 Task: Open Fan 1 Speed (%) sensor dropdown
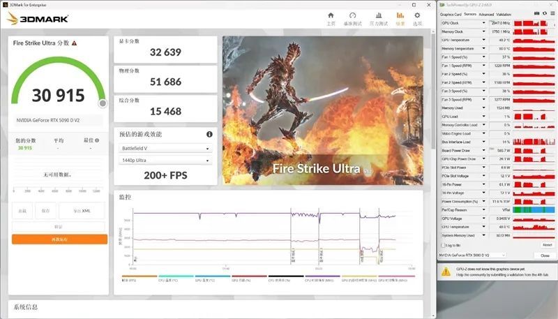[x=483, y=57]
